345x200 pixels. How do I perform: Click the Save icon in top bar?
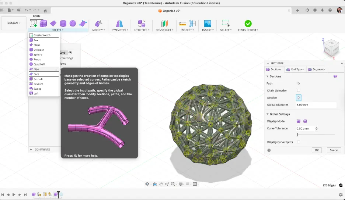point(19,10)
